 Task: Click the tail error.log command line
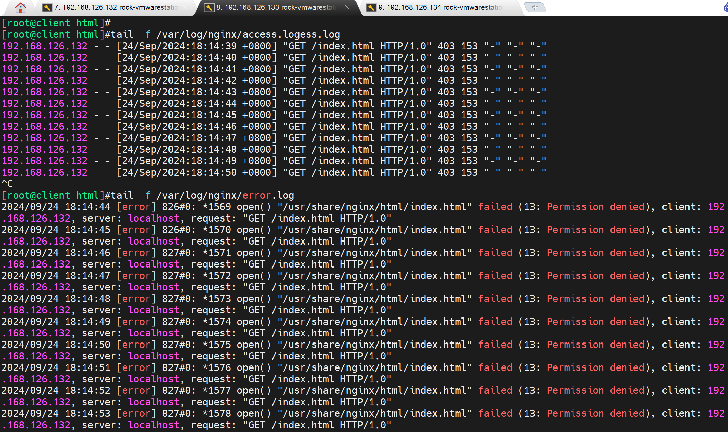[203, 195]
